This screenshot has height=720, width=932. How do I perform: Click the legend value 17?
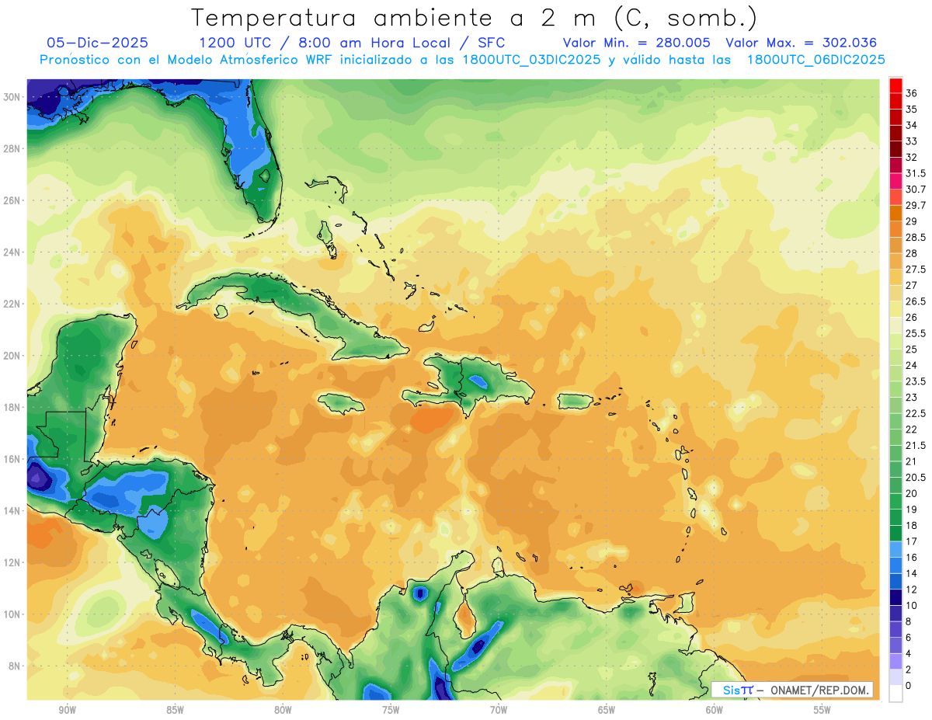(912, 541)
